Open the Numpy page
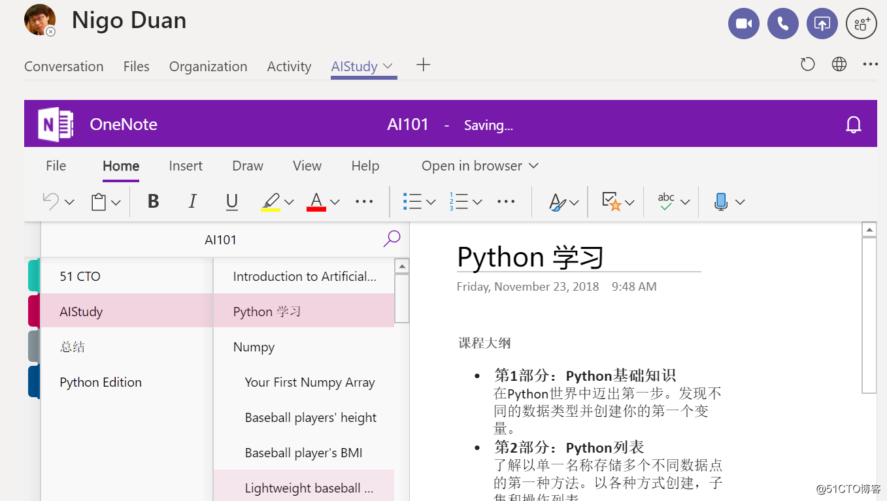Screen dimensions: 887x501 [x=304, y=347]
